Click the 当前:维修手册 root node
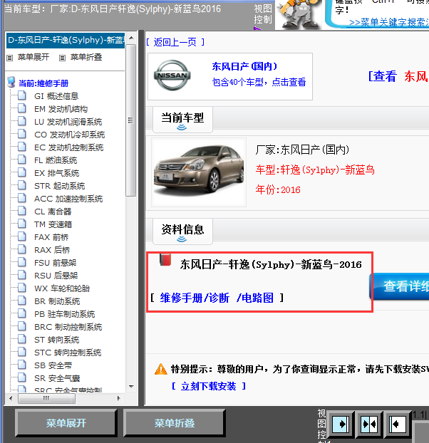 pos(43,83)
